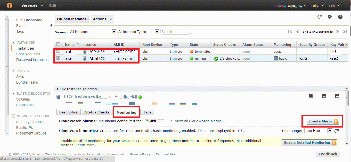Toggle the select-all instances checkbox
351x162 pixels.
click(58, 44)
